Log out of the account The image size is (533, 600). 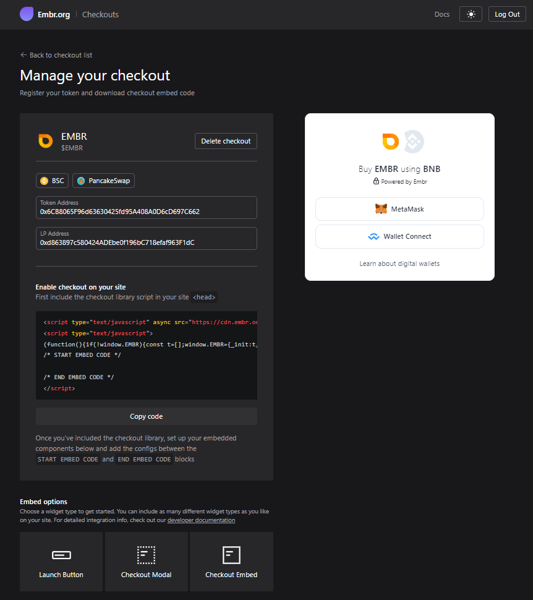(507, 14)
